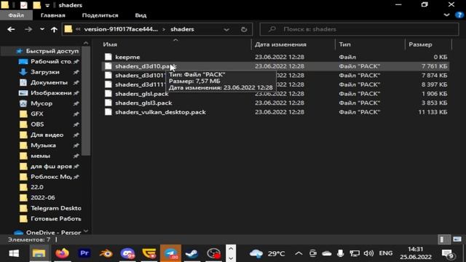
Task: Select the shaders_glsl3.pack file
Action: [143, 103]
